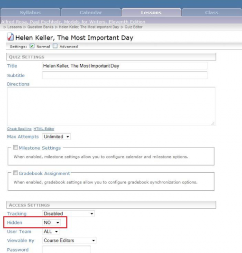Click the milestone settings description text

click(x=101, y=157)
